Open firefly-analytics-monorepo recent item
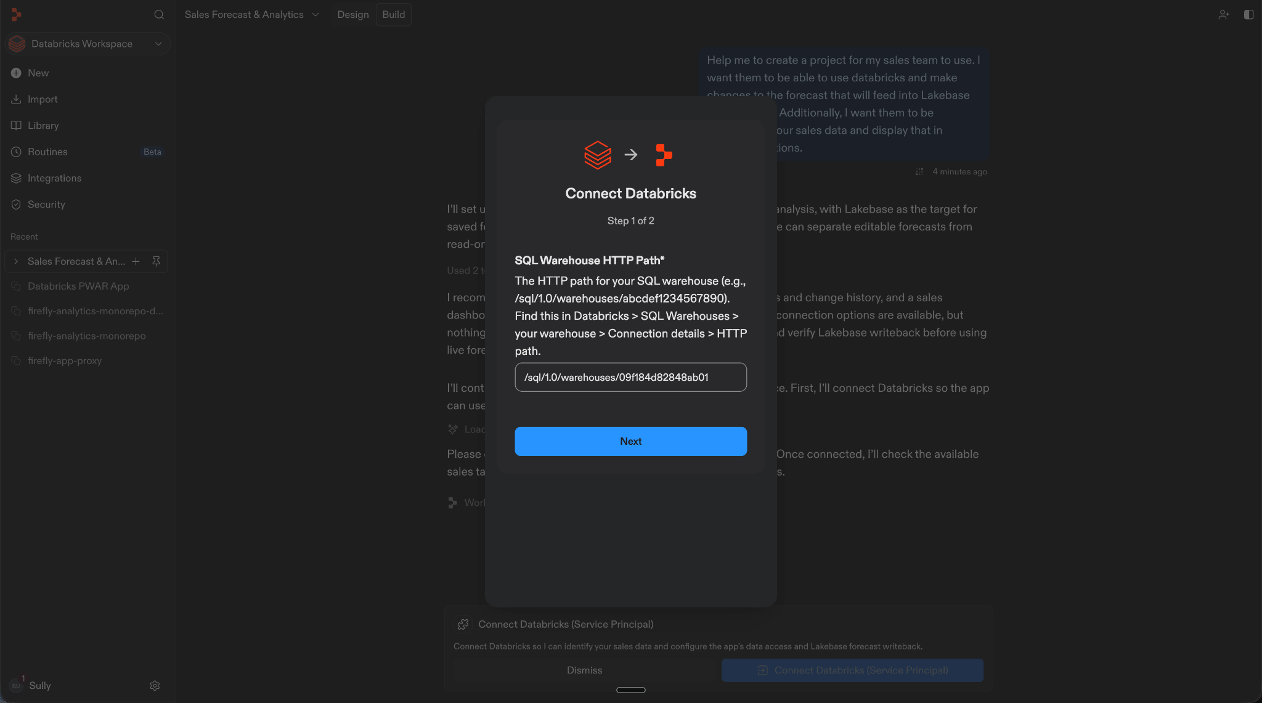Viewport: 1262px width, 703px height. 86,336
